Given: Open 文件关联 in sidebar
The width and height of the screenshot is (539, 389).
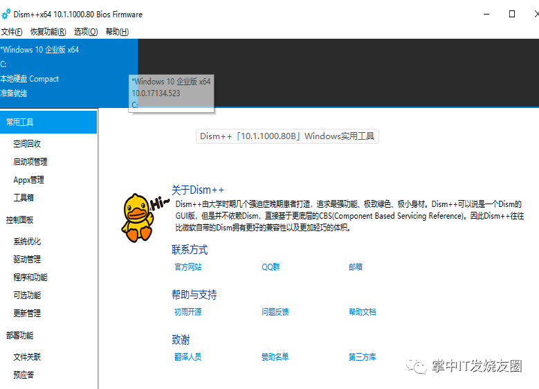Looking at the screenshot, I should click(x=27, y=357).
